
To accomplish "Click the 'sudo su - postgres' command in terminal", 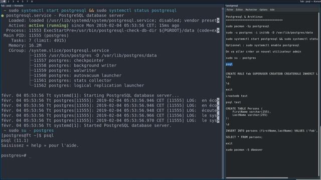I will coord(31,130).
